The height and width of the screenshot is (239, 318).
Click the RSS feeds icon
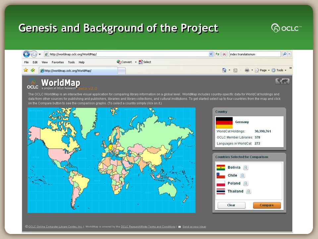235,70
